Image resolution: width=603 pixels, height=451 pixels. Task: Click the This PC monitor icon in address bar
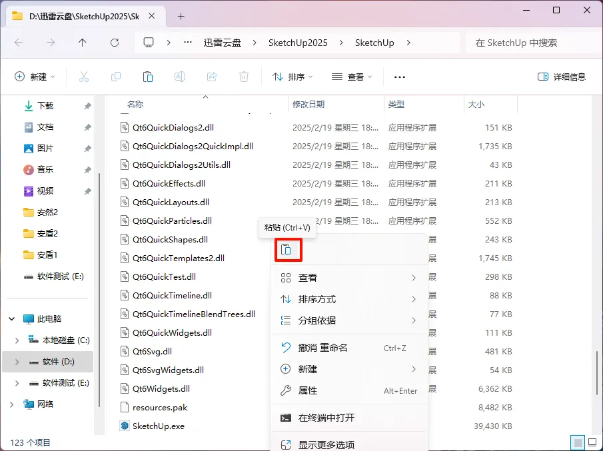(x=149, y=42)
